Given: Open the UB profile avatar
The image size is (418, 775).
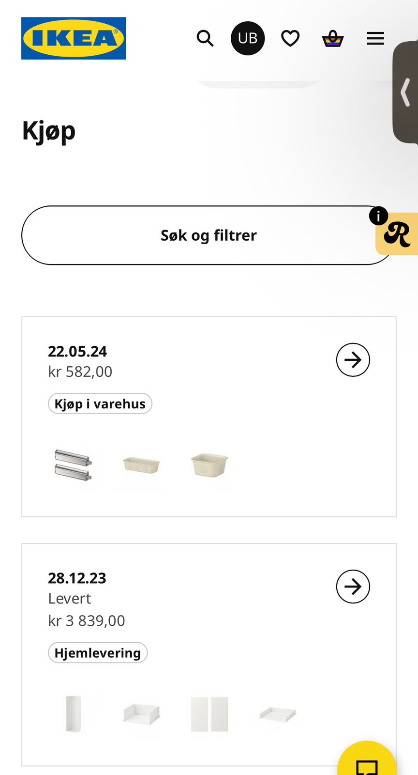Looking at the screenshot, I should point(248,38).
